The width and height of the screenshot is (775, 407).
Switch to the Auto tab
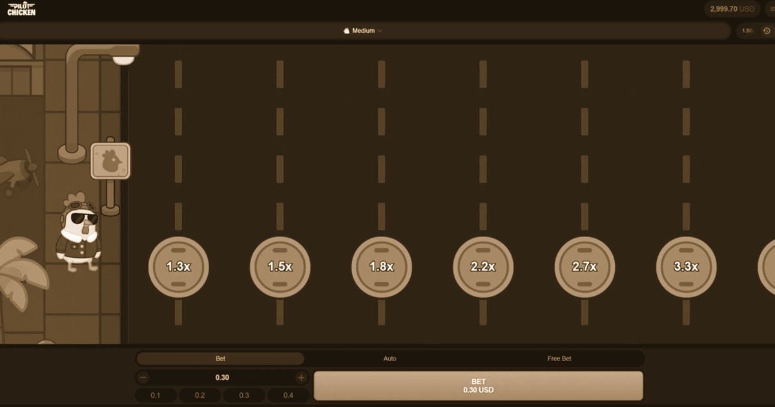point(389,359)
